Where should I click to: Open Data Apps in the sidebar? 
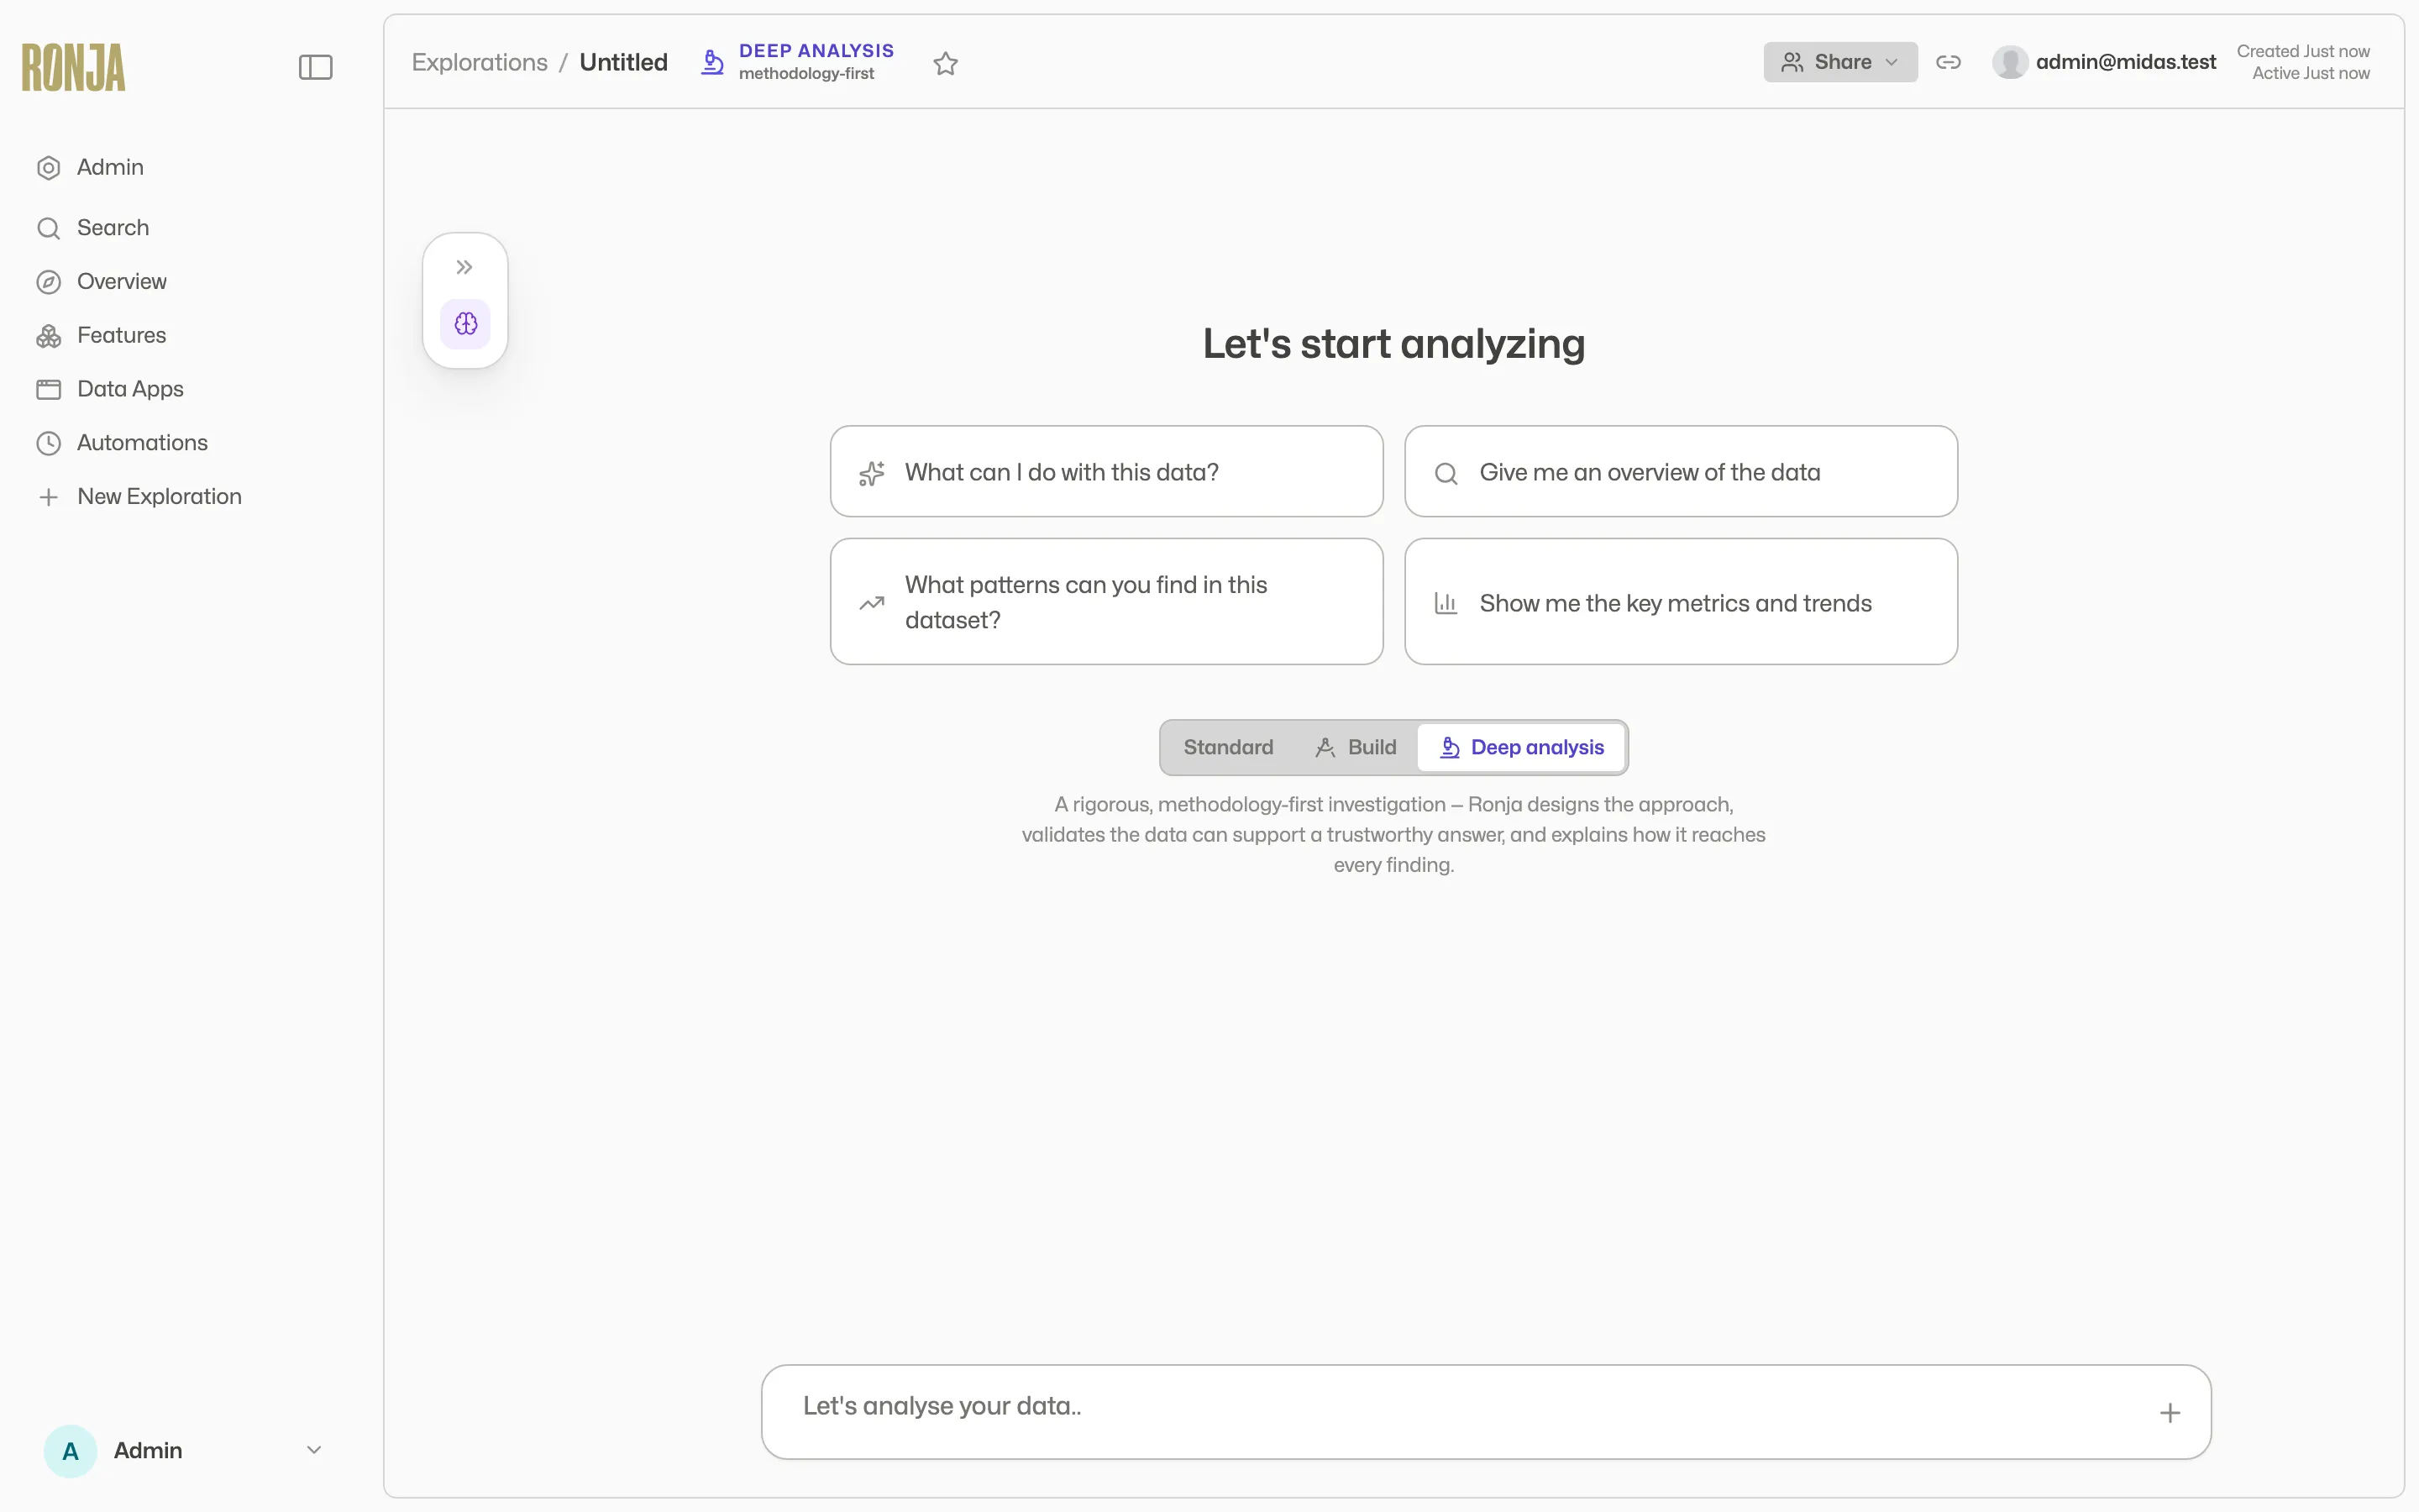[110, 389]
